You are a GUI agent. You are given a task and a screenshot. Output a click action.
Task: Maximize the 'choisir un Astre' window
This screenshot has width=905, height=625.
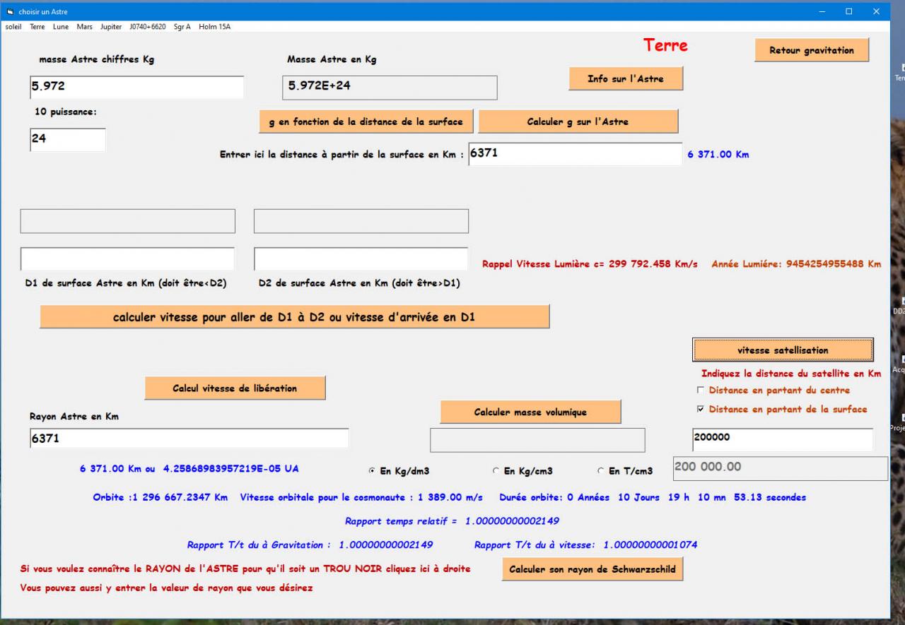click(x=848, y=11)
